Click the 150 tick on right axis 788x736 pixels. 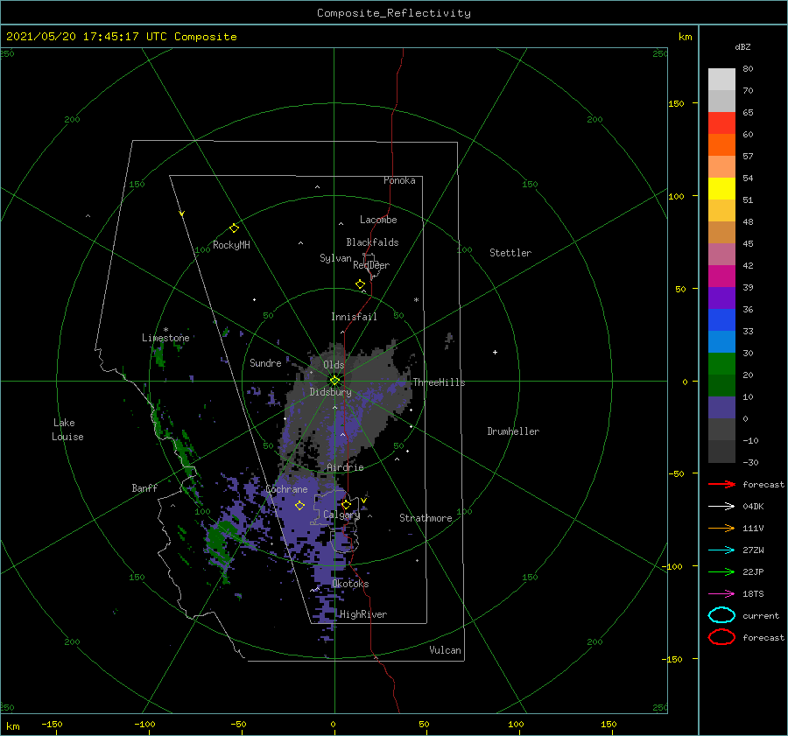[677, 103]
